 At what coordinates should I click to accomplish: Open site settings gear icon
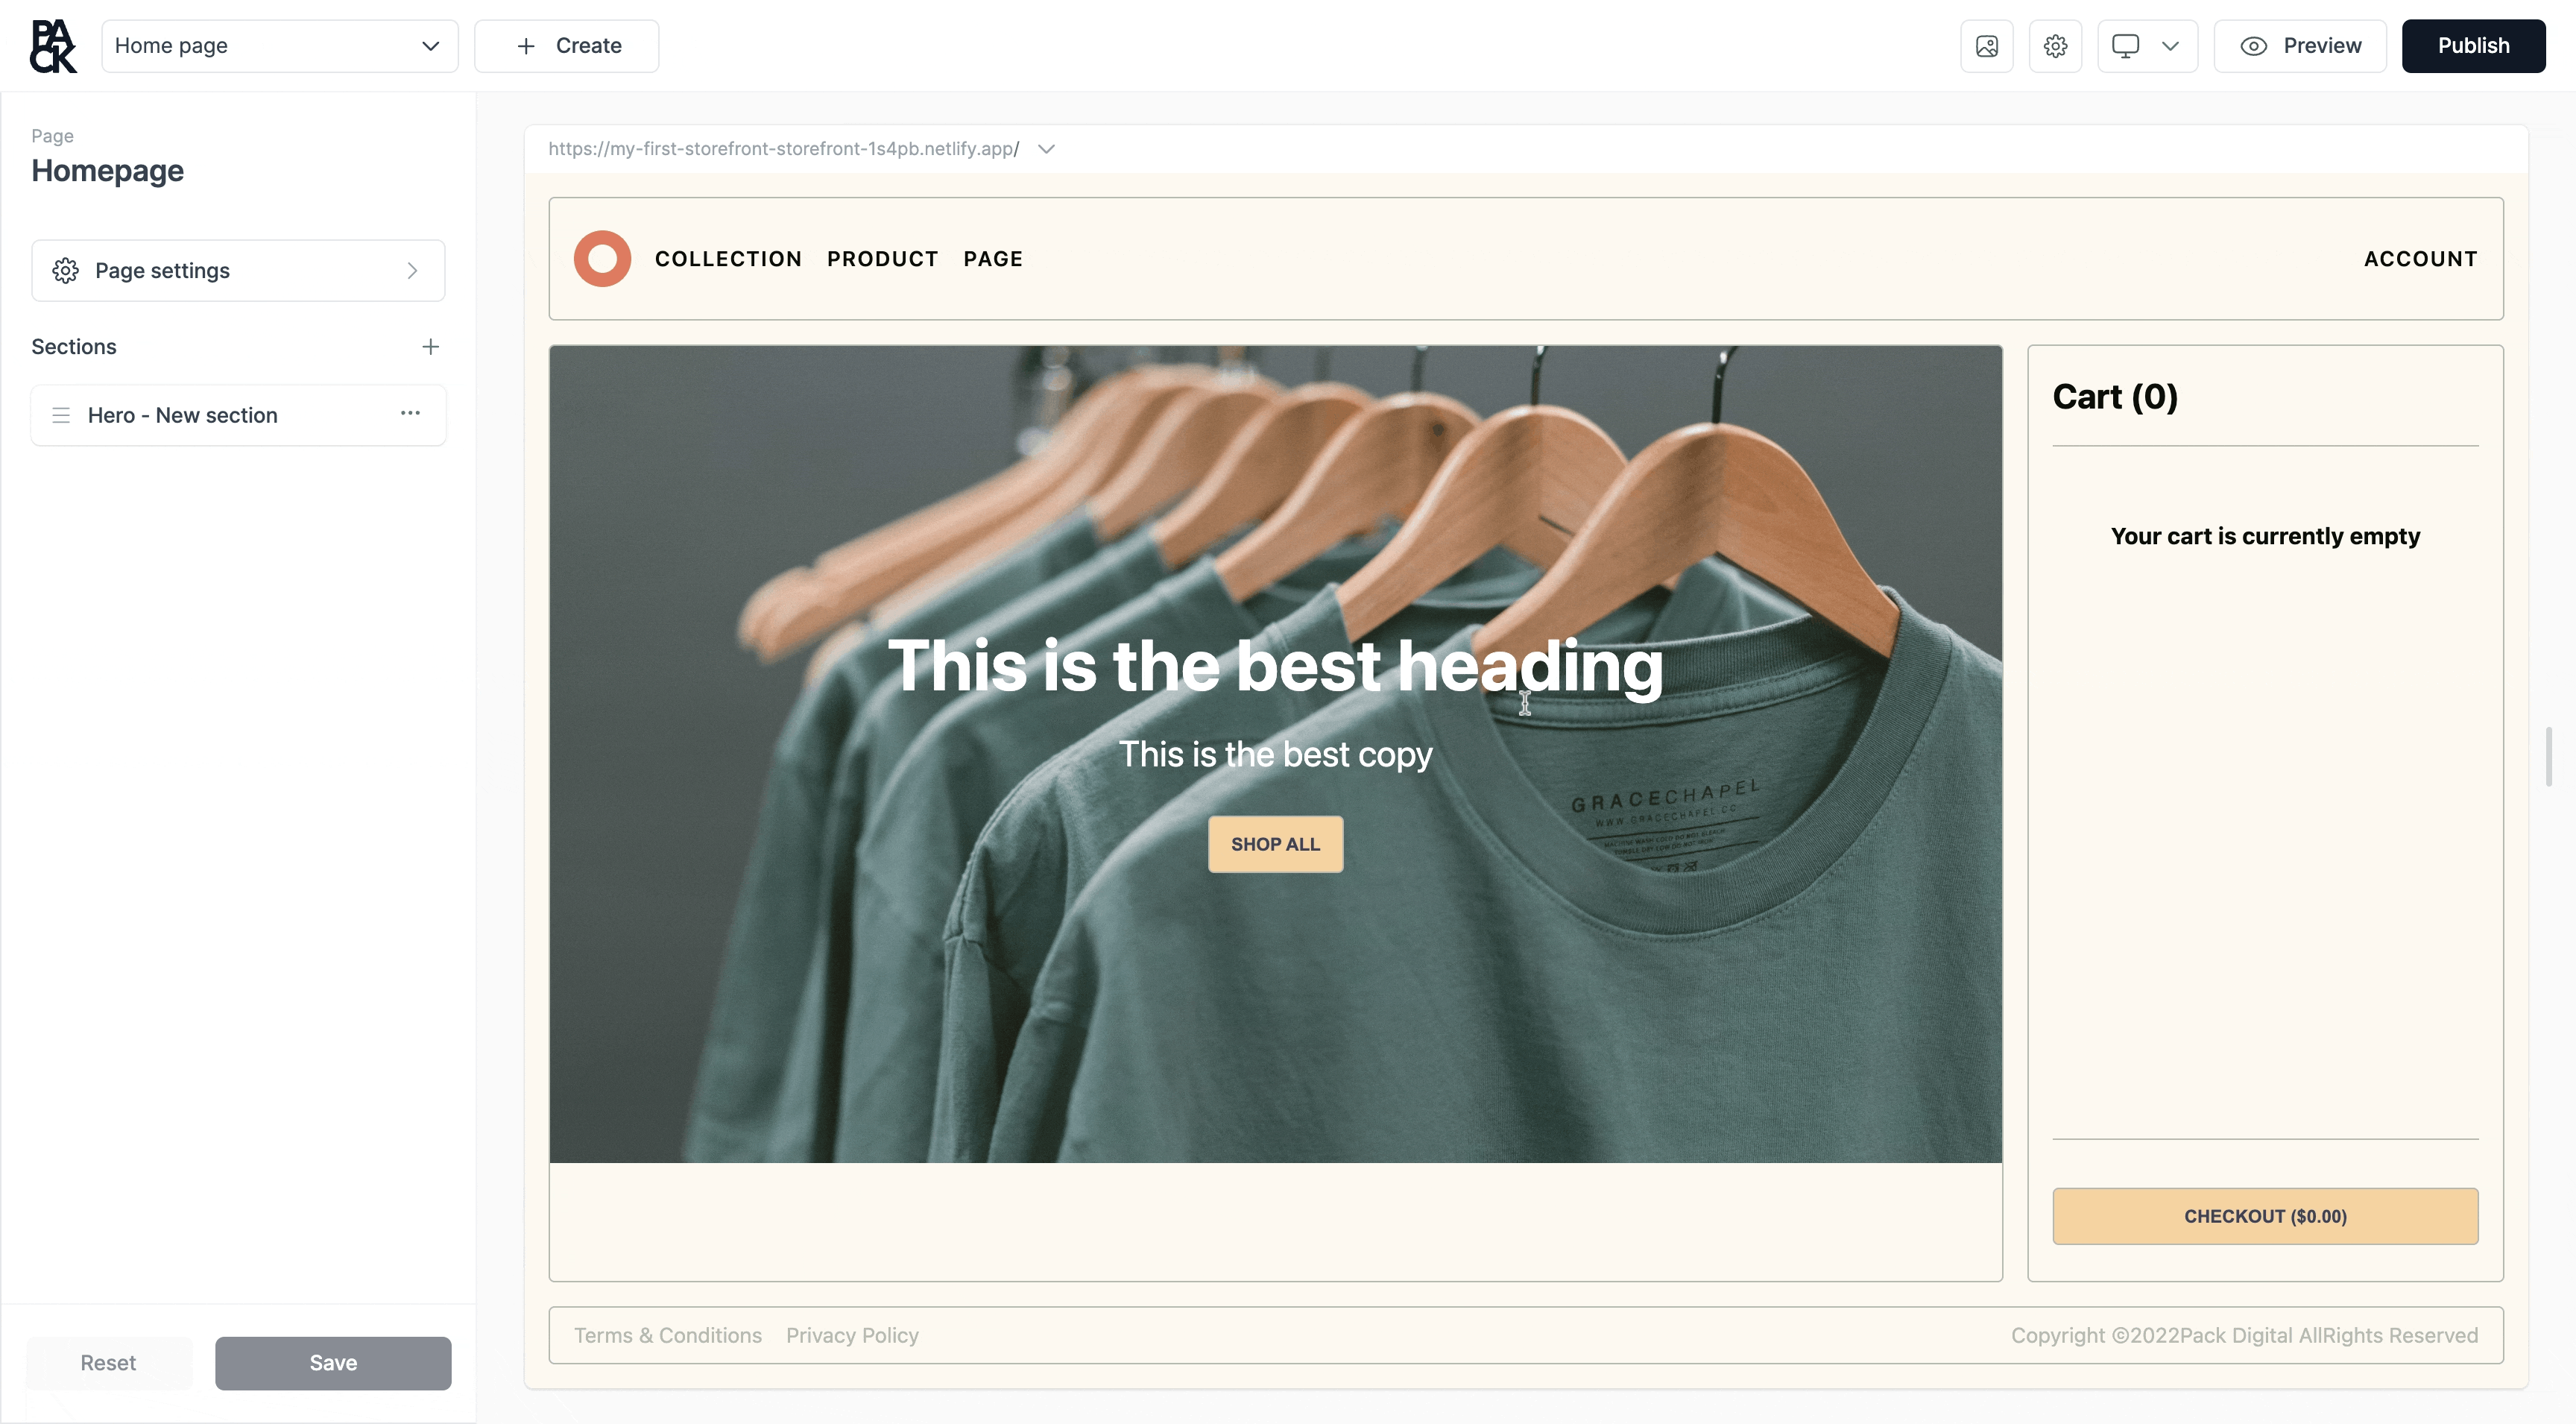(x=2055, y=46)
